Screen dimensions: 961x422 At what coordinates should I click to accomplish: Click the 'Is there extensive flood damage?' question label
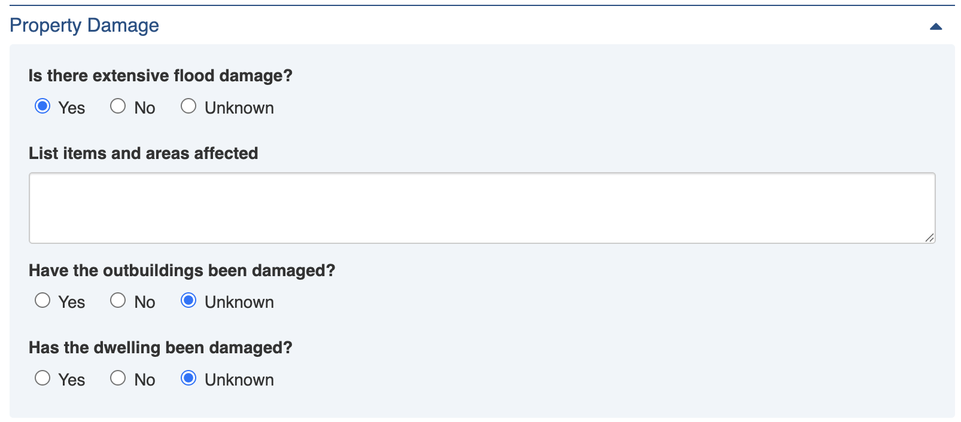[160, 76]
